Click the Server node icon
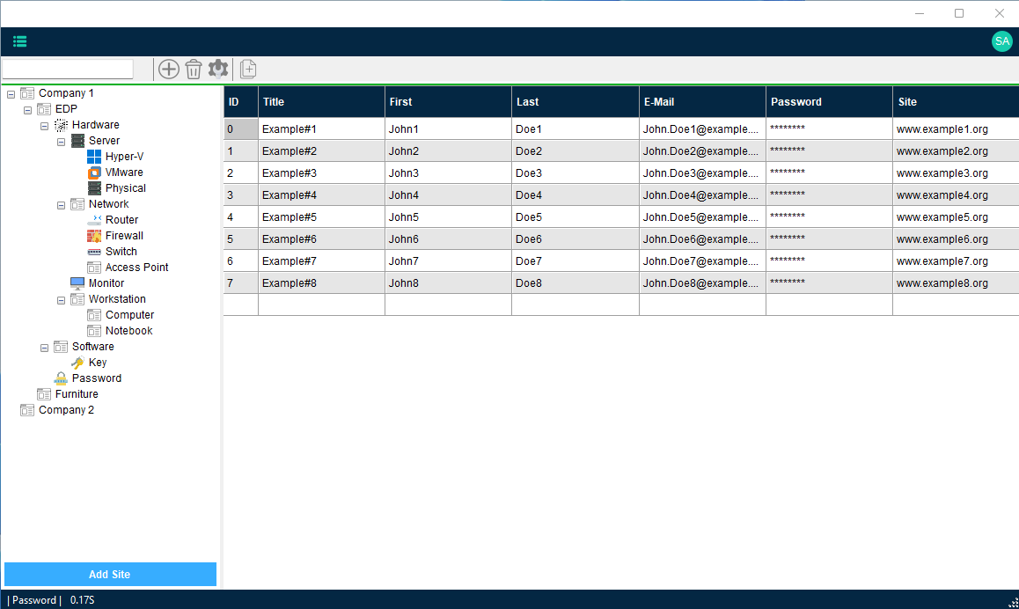 pyautogui.click(x=77, y=141)
